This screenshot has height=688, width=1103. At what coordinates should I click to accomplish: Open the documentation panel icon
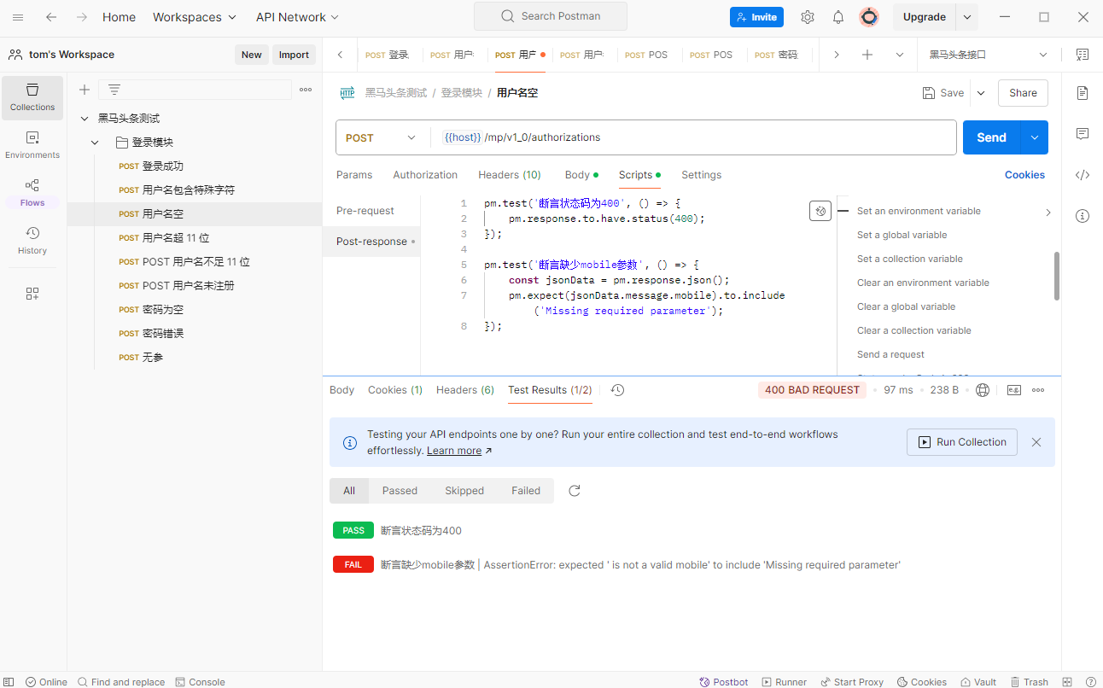(1083, 93)
